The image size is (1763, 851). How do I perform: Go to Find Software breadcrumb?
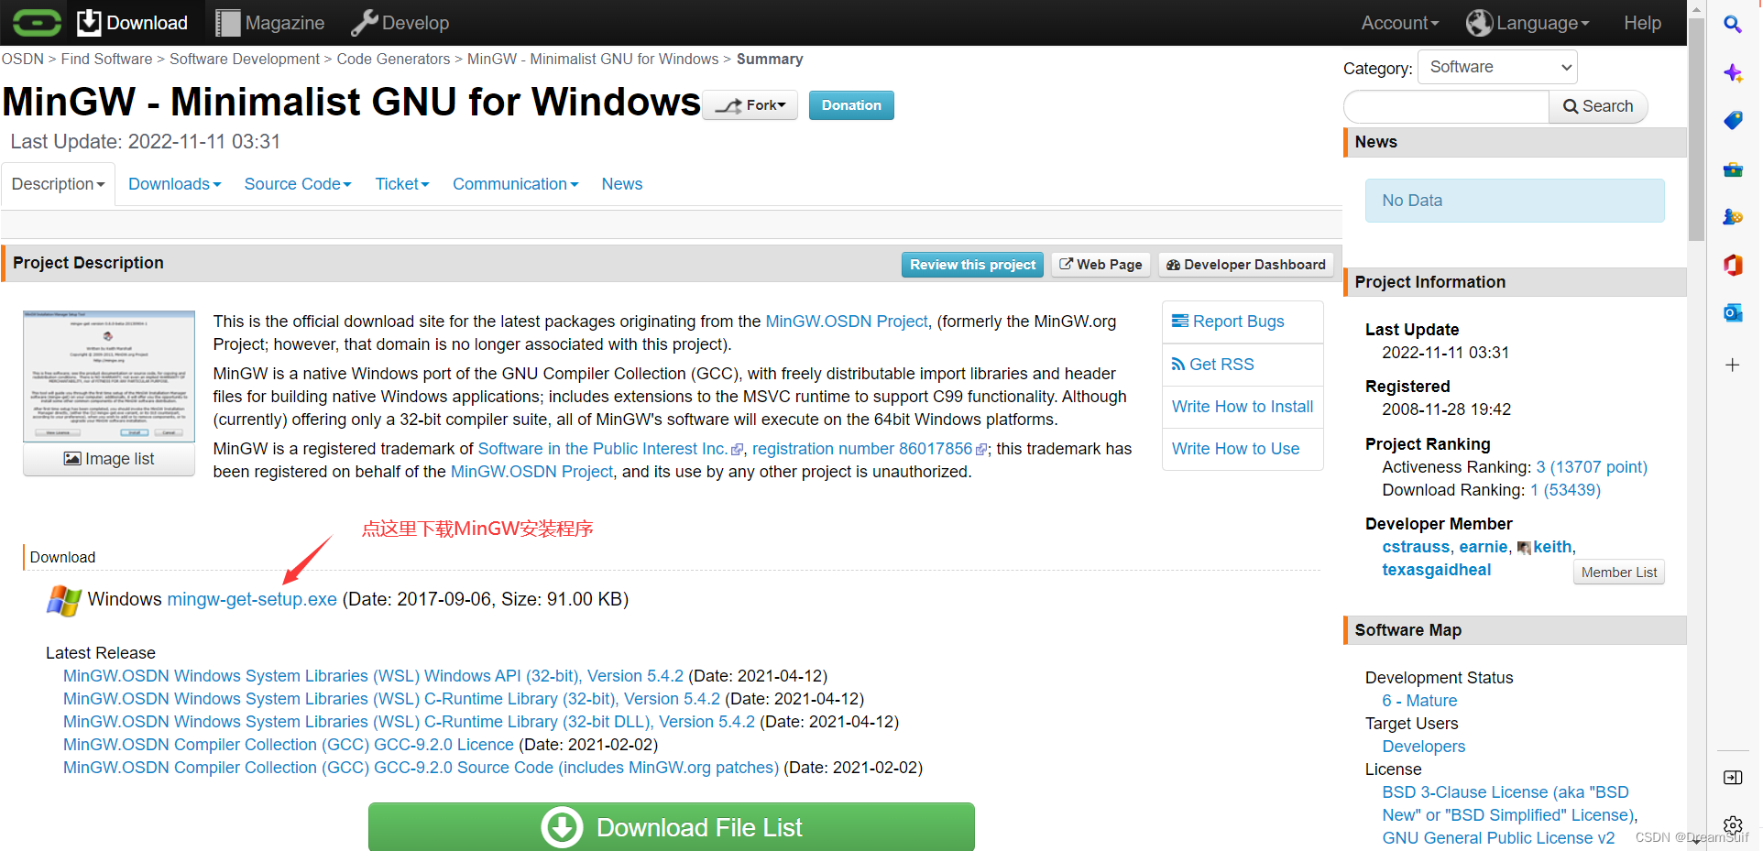coord(107,59)
